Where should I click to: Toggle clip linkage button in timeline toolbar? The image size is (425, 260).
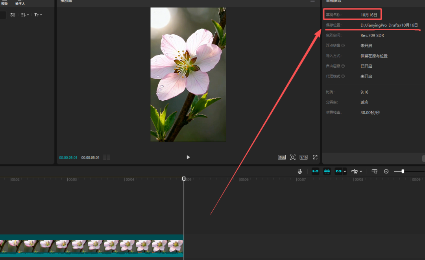pyautogui.click(x=338, y=171)
